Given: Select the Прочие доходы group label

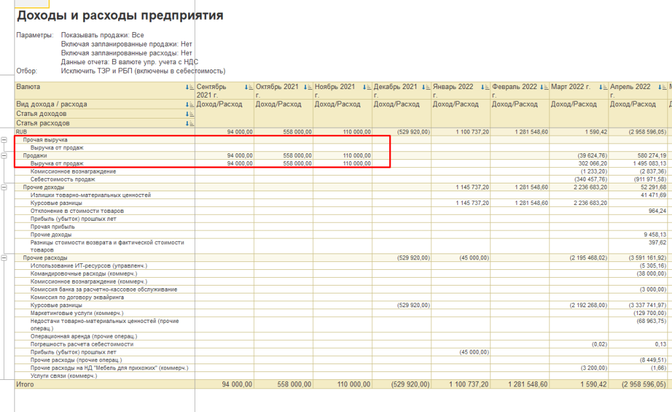Looking at the screenshot, I should click(44, 187).
